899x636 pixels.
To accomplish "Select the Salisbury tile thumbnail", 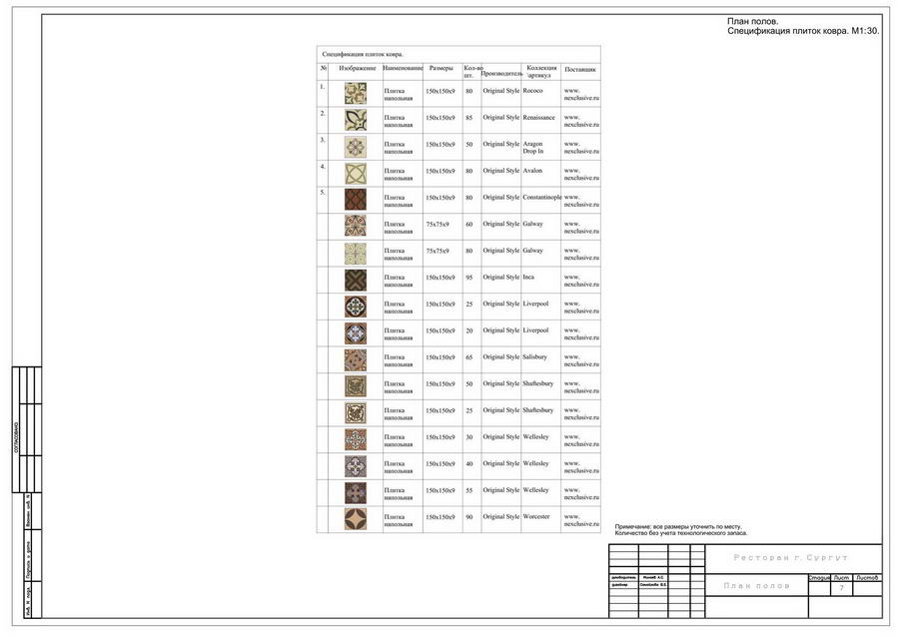I will tap(356, 359).
